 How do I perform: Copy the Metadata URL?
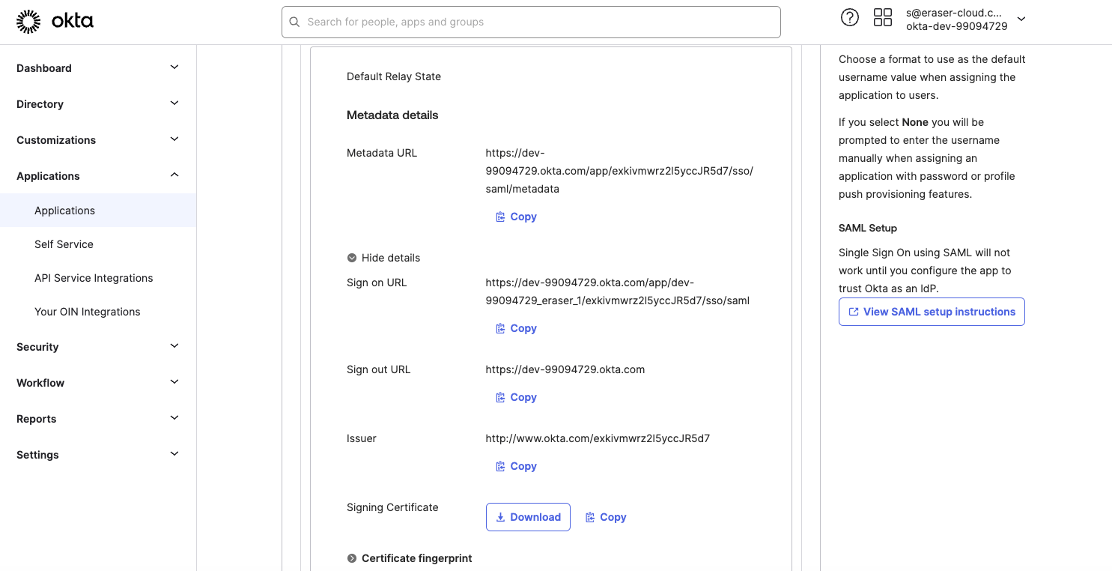516,217
